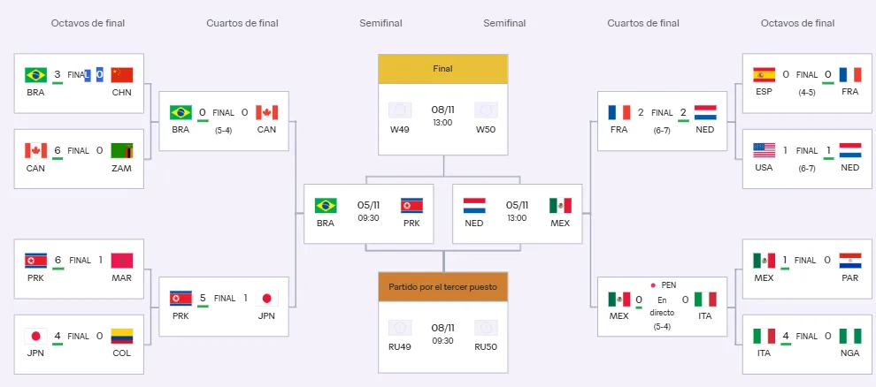Click China's flag in the BRA–CHN match
The height and width of the screenshot is (387, 876).
[x=122, y=75]
